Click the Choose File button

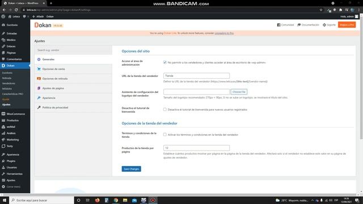coord(239,92)
